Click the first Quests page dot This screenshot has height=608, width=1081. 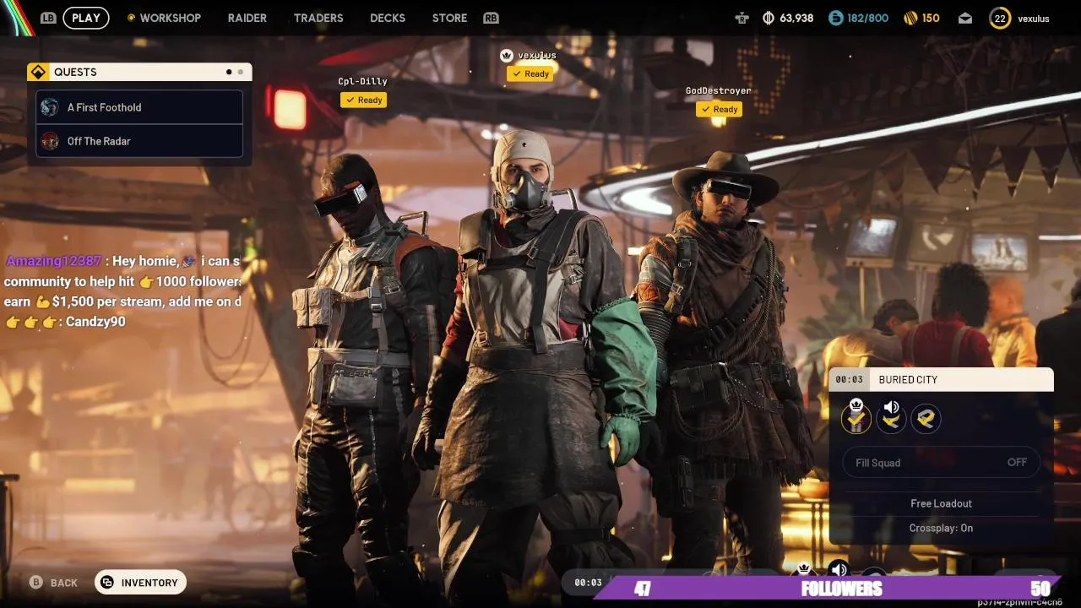(229, 72)
